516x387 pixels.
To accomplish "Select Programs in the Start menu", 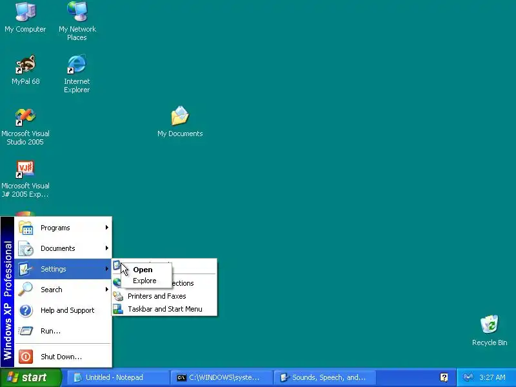I will pos(63,228).
